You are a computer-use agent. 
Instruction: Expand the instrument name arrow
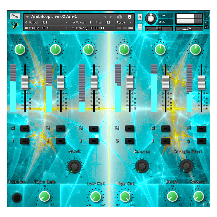click(x=27, y=17)
